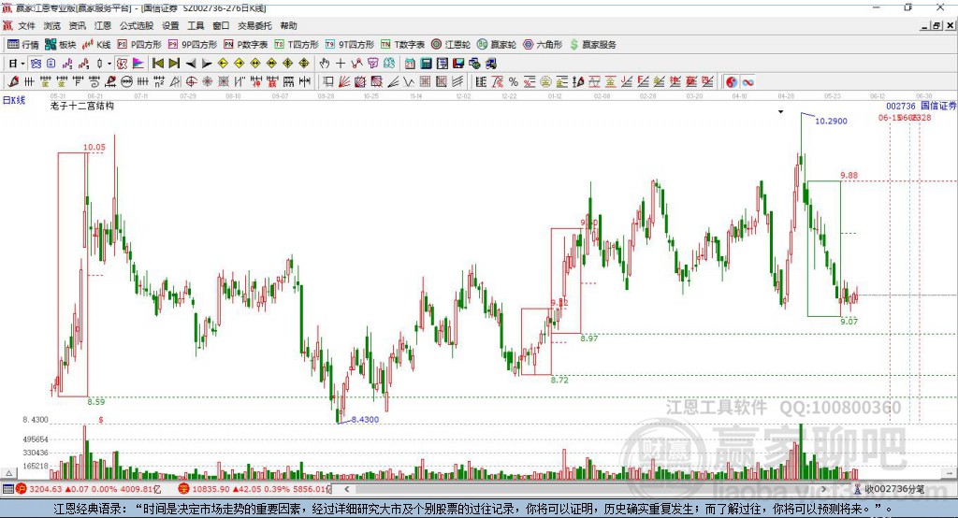Select the hand pan tool

325,64
